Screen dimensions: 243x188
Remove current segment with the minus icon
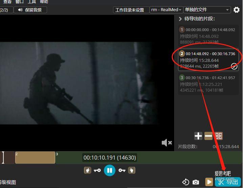pos(208,136)
